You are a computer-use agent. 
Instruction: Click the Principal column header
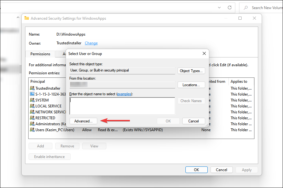point(38,82)
